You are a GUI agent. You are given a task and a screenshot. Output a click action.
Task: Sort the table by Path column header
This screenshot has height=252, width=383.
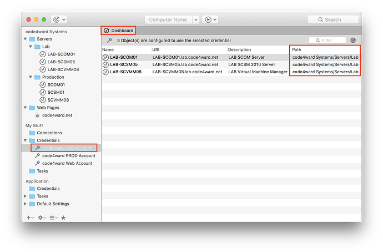tap(325, 50)
